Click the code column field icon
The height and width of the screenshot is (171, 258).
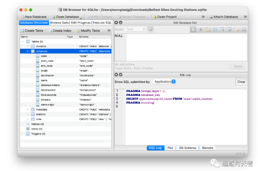pos(38,56)
